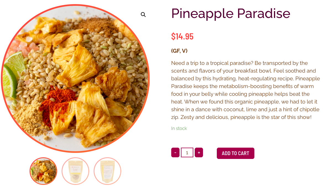The height and width of the screenshot is (194, 327).
Task: Click the quantity input field showing 1
Action: (187, 153)
